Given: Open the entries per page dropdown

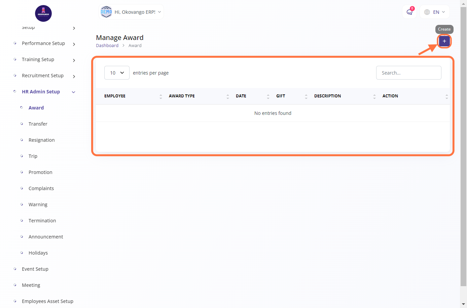Looking at the screenshot, I should [x=117, y=73].
